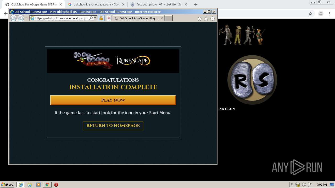Expand the address bar autocomplete dropdown

tap(95, 18)
